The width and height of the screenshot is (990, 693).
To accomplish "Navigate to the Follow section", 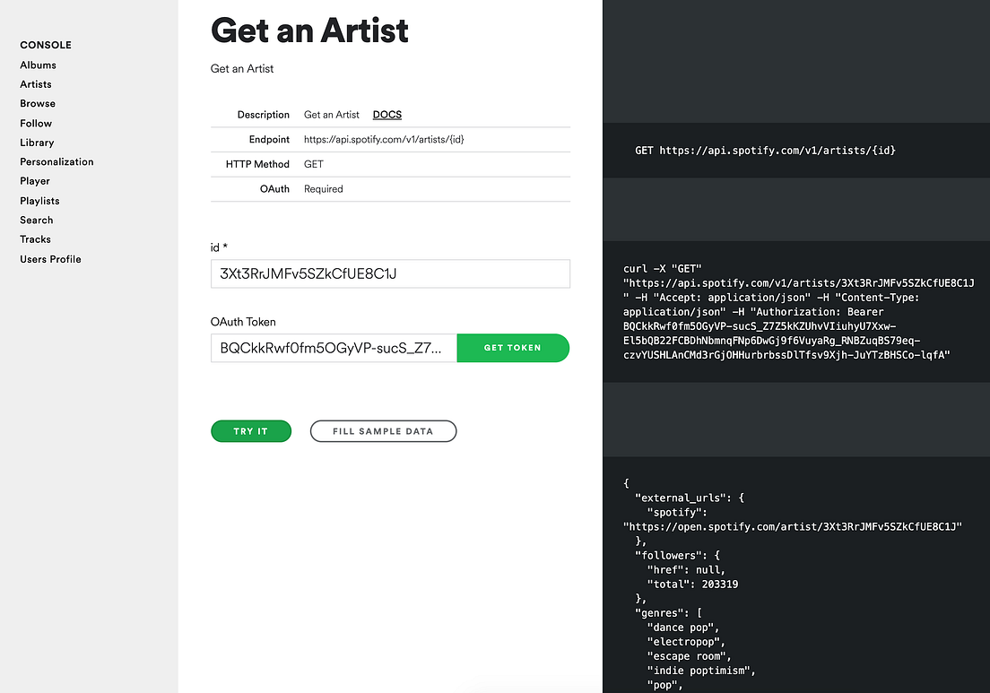I will (35, 123).
